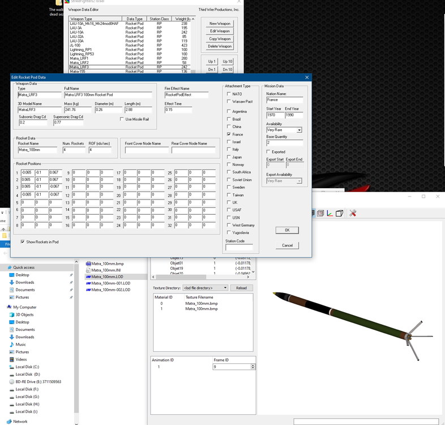
Task: Click the Reload texture button
Action: pyautogui.click(x=241, y=288)
